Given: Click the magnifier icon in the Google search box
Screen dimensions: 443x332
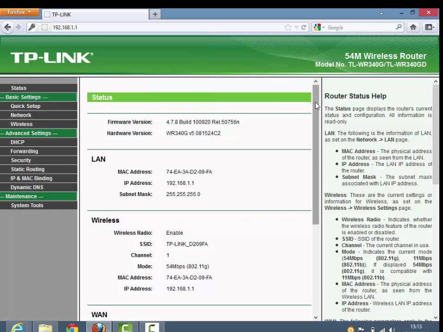Looking at the screenshot, I should coord(399,27).
